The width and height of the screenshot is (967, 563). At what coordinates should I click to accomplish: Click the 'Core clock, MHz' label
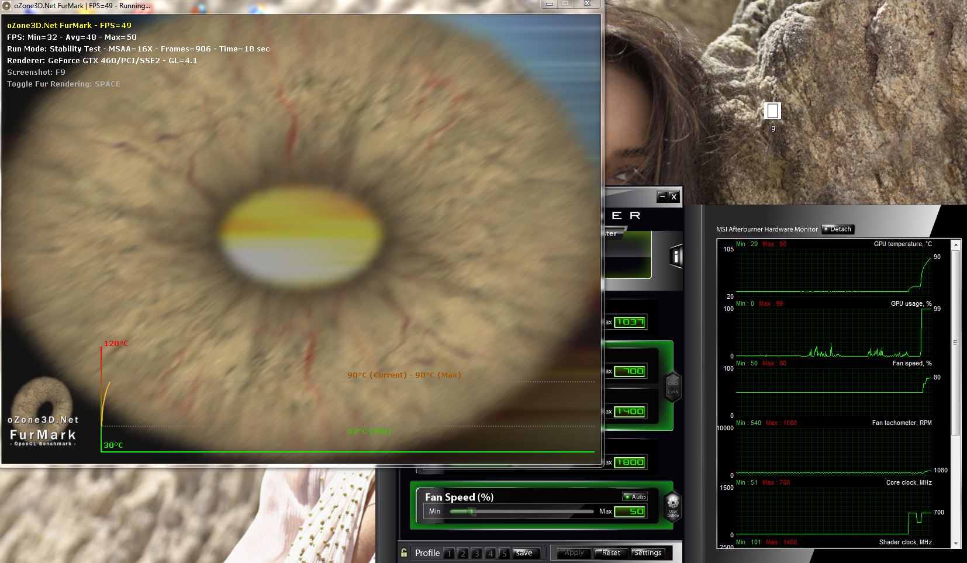[909, 482]
